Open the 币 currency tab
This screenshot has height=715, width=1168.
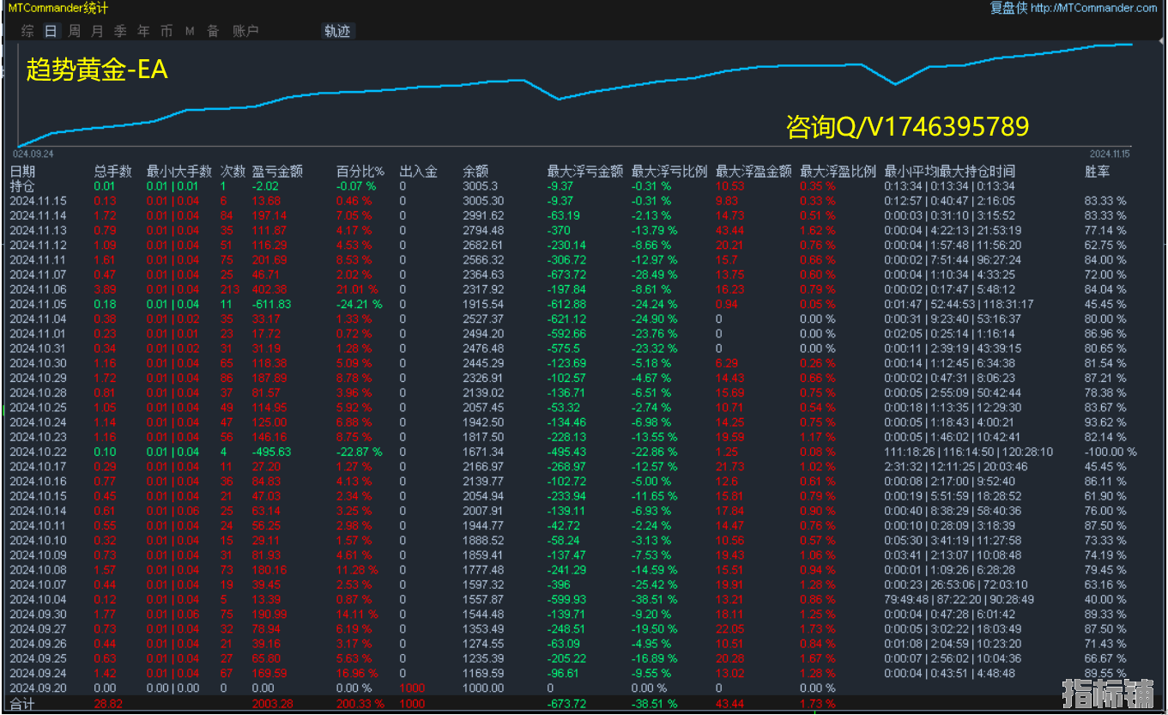(166, 31)
